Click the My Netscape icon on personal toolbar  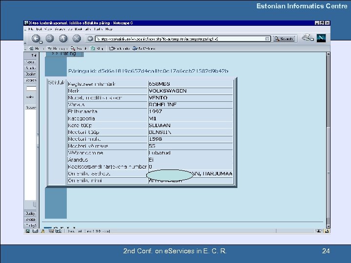[x=49, y=48]
